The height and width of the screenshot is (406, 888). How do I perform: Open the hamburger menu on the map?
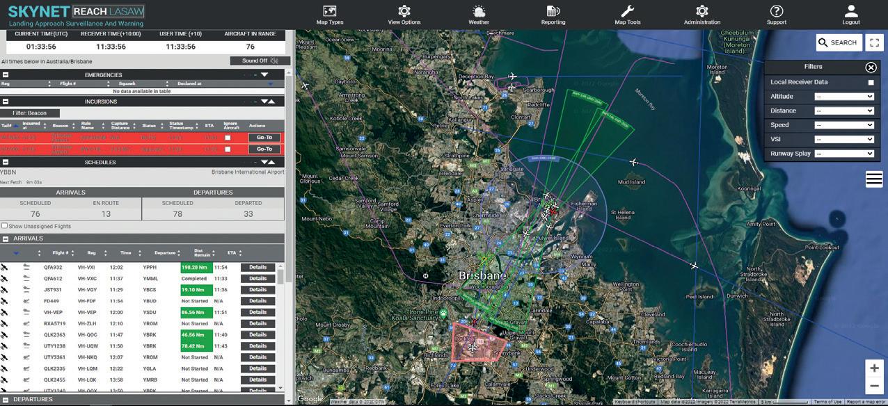pyautogui.click(x=874, y=179)
